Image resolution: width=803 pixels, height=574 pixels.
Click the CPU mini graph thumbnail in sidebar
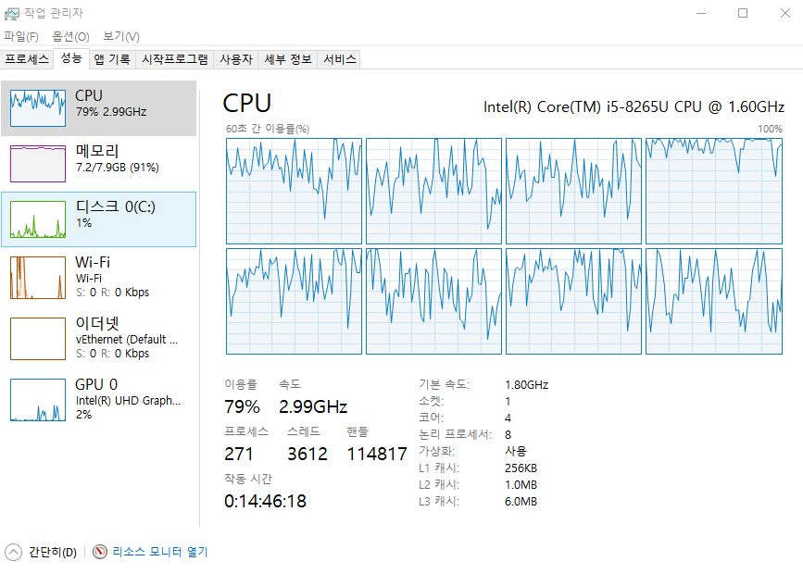pyautogui.click(x=38, y=108)
